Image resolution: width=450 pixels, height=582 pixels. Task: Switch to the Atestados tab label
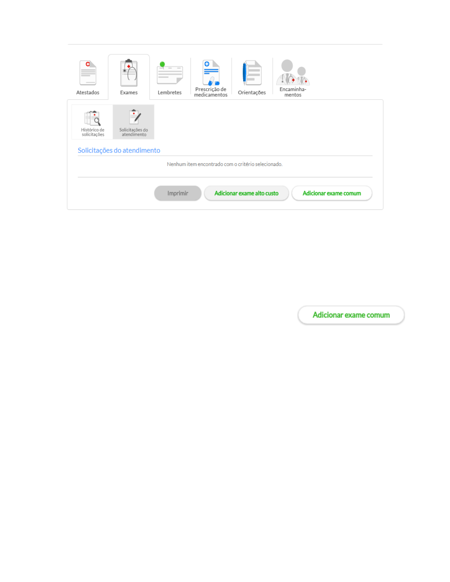coord(88,93)
